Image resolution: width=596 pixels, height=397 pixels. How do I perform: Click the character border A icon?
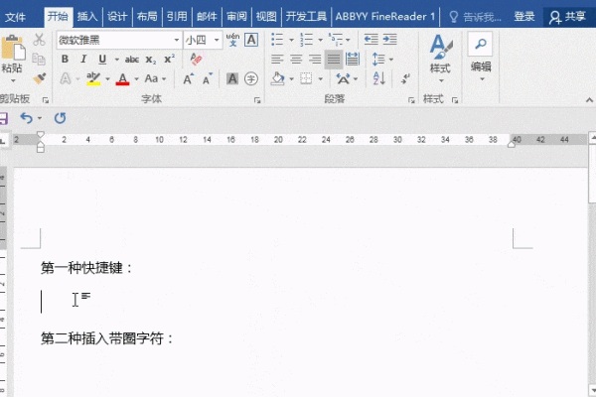pos(251,40)
